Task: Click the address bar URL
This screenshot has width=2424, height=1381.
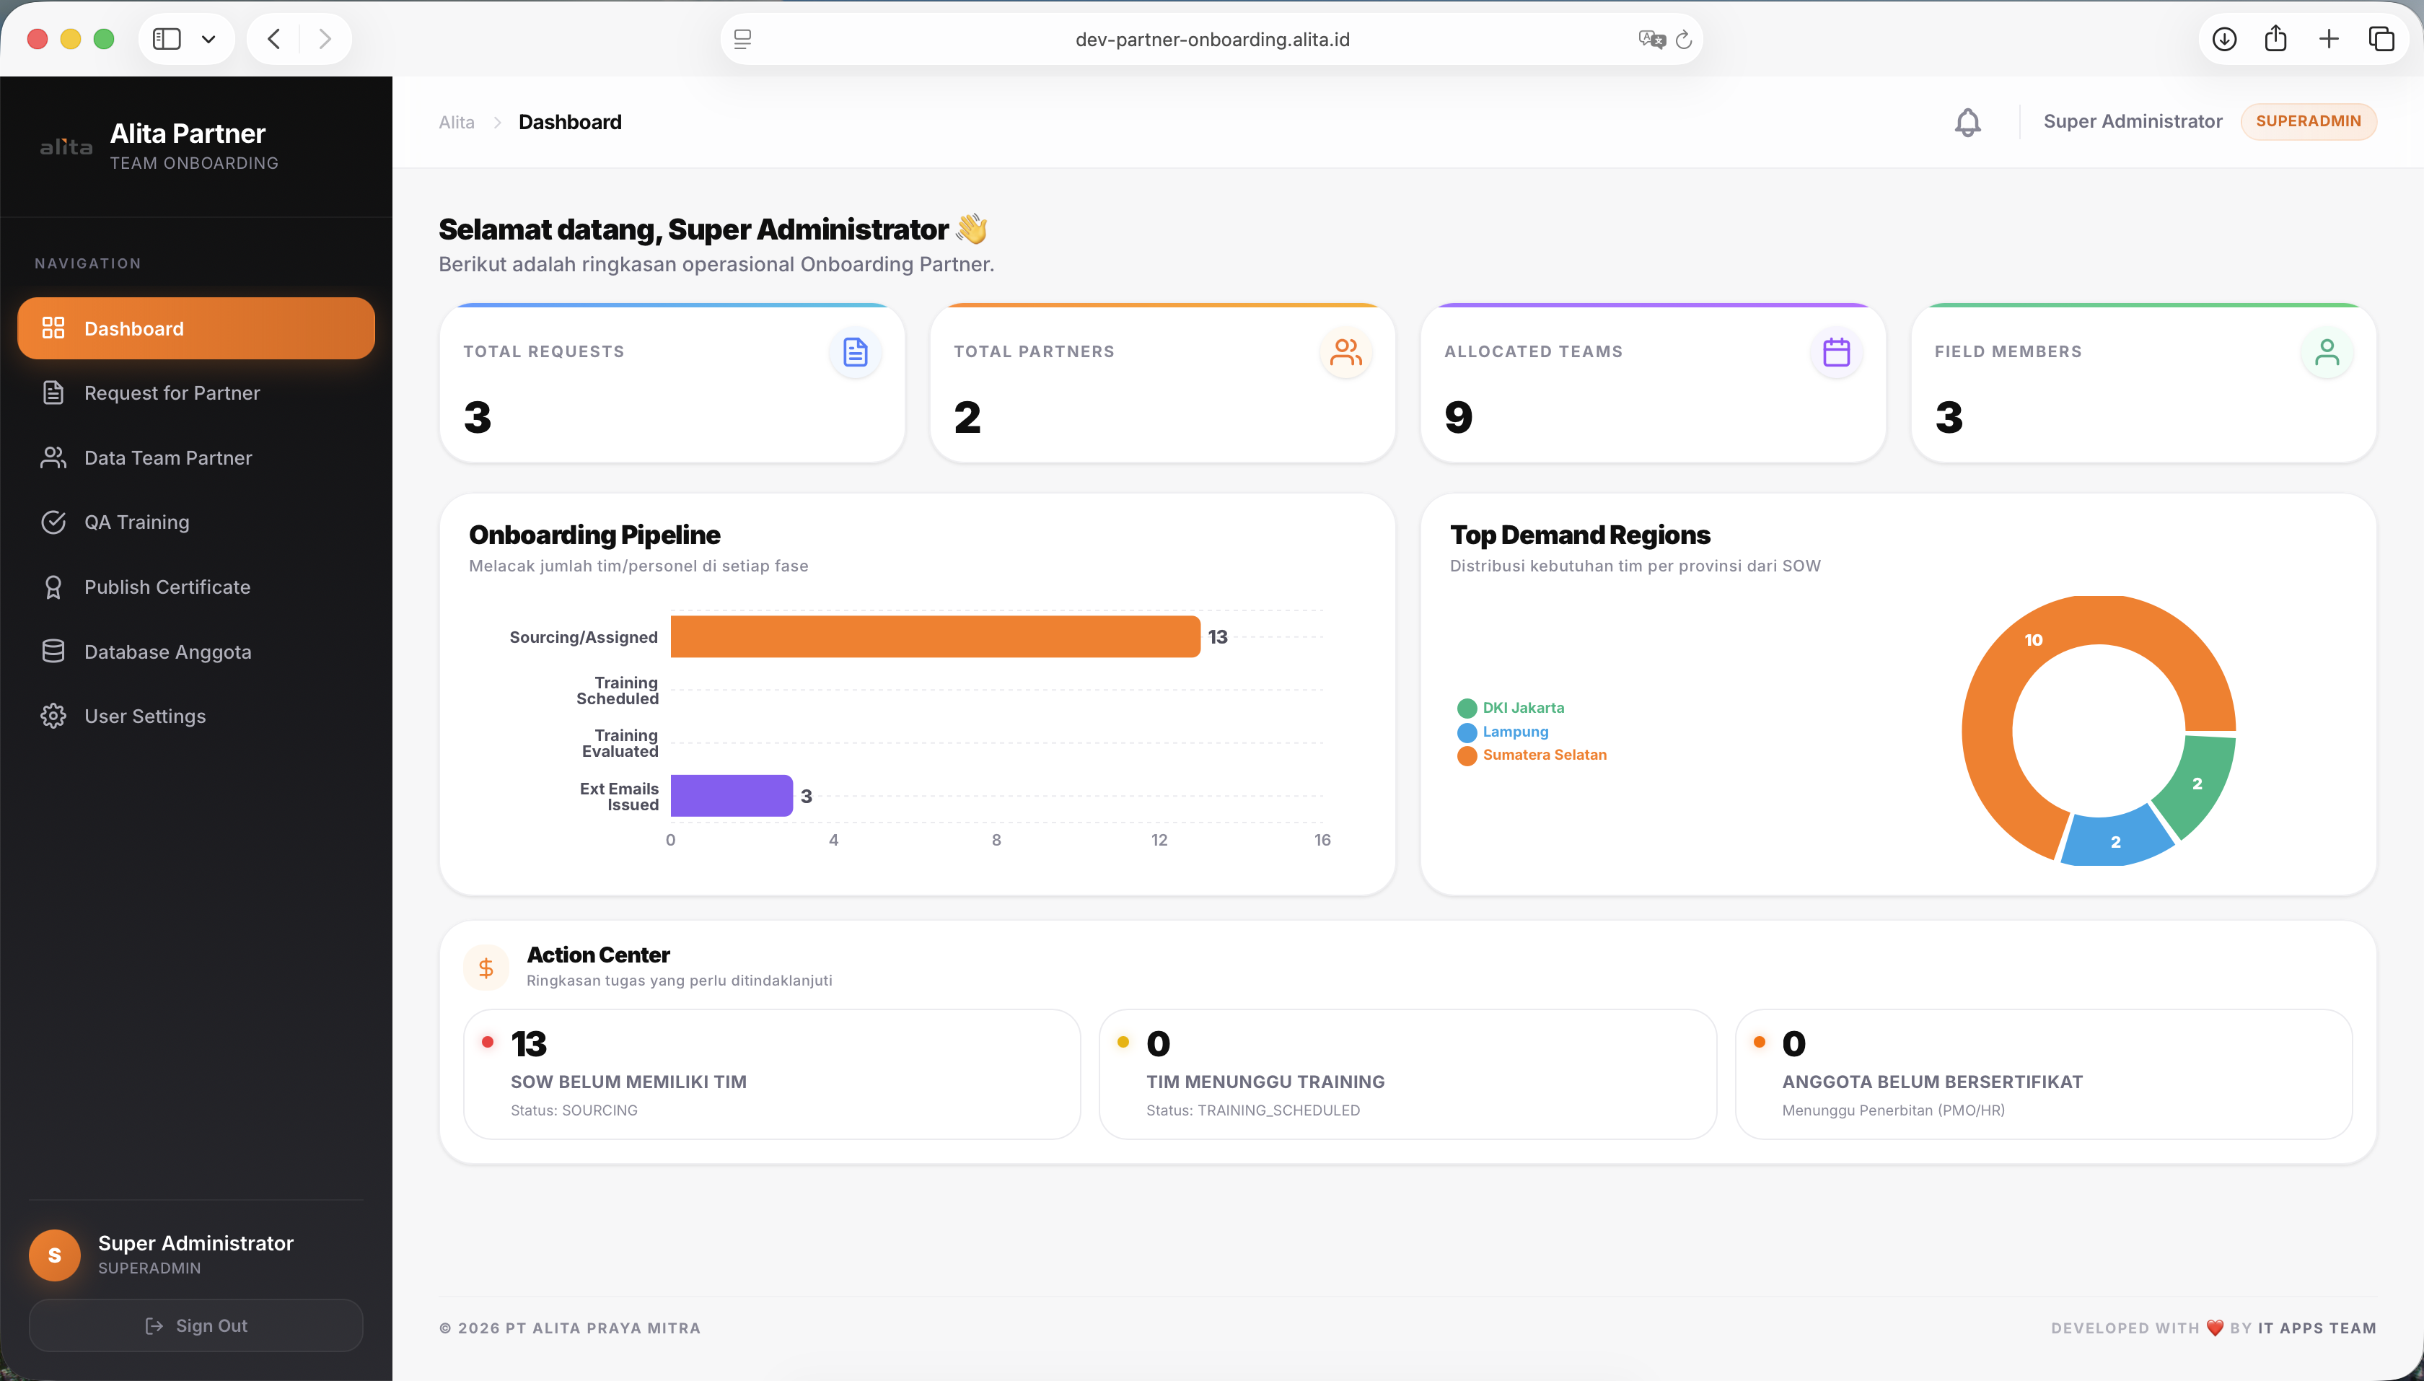Action: [1212, 39]
